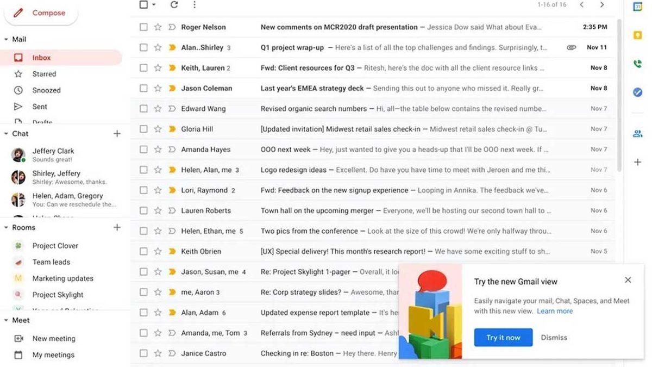Star the email from Roger Nelson
Screen dimensions: 652x367
coord(157,27)
